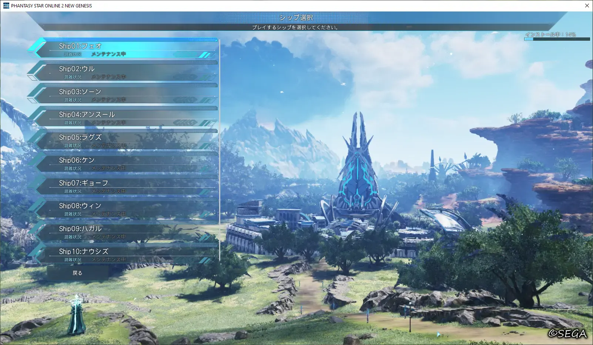593x345 pixels.
Task: Click the arrow emblem left of Ship02
Action: point(36,72)
